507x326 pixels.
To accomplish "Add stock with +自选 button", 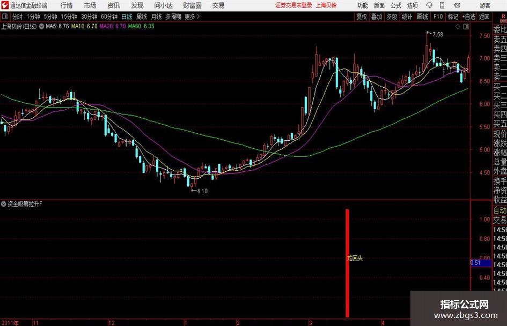I will coord(468,17).
